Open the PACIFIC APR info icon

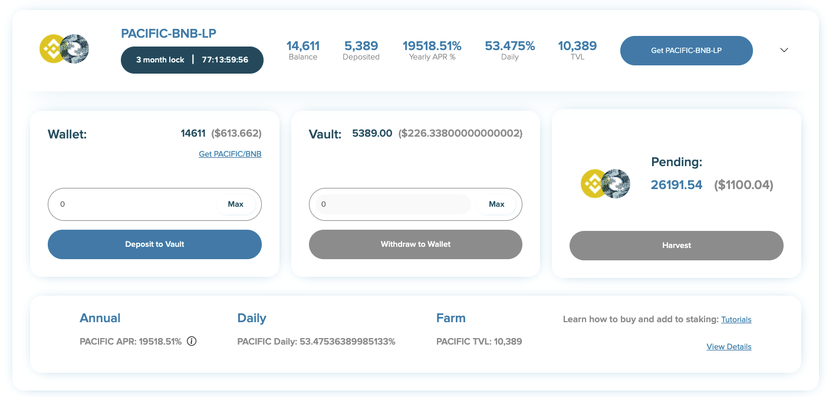192,341
